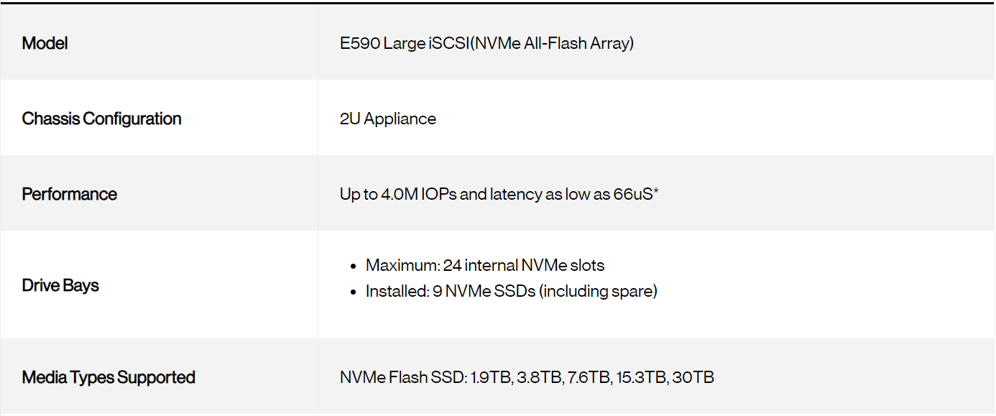The width and height of the screenshot is (996, 416).
Task: Click the "NVMe Flash SSD:" text
Action: coord(403,377)
